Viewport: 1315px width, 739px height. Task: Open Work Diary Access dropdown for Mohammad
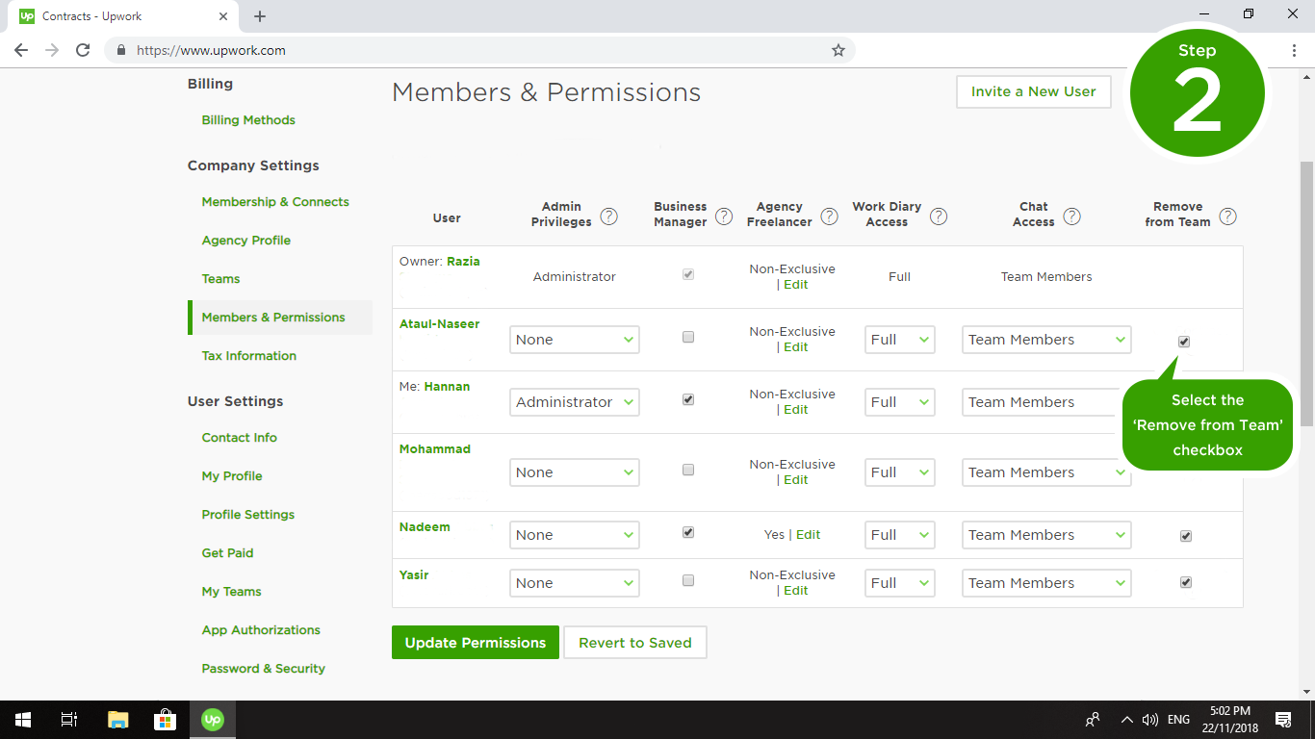tap(899, 472)
